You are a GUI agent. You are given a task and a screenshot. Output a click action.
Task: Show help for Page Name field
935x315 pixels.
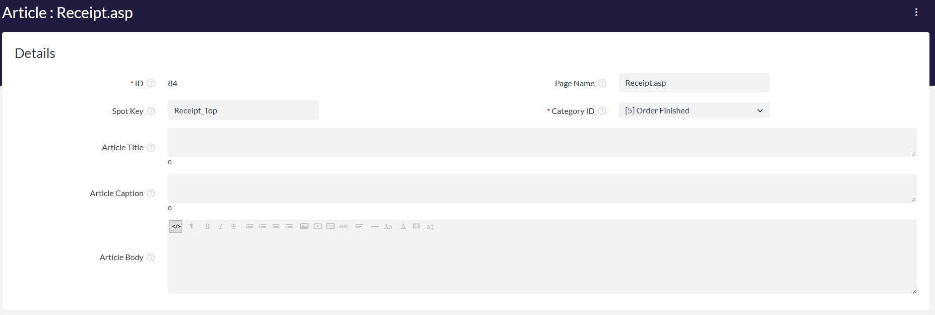click(602, 83)
